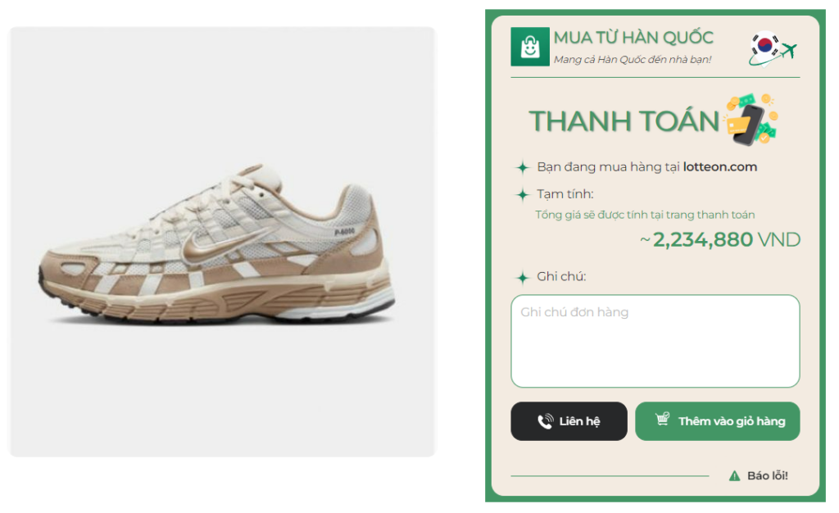Viewport: 839px width, 513px height.
Task: Click the 'Mang cả Hàn Quốc đến nhà bạn!' tagline
Action: [632, 59]
